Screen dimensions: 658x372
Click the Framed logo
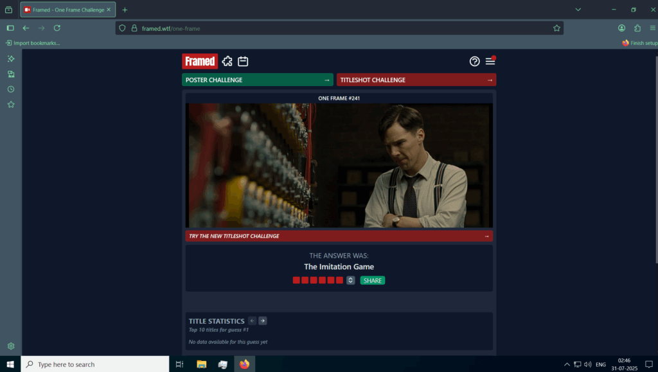[x=200, y=61]
